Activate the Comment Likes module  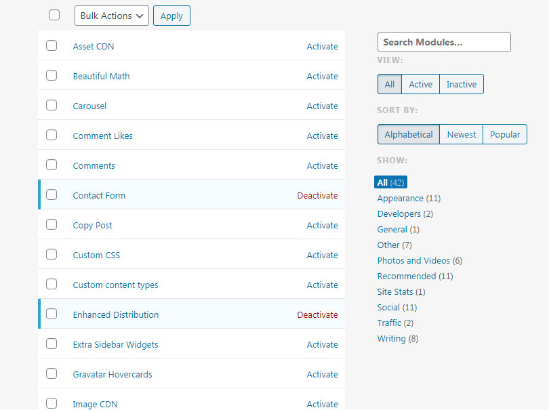322,136
